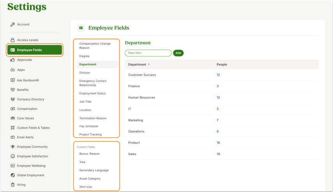Click the Hiring clipboard icon
Screen dimensions: 333x192
pos(13,185)
